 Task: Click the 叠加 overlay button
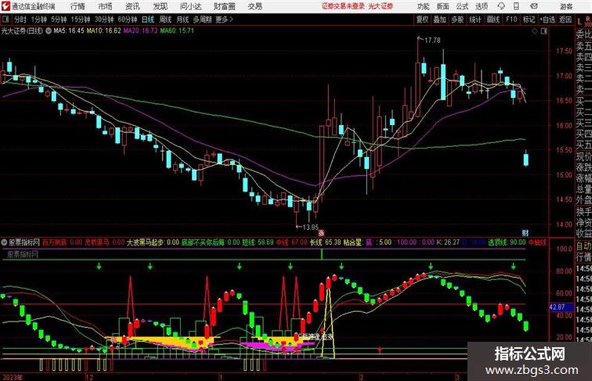[x=440, y=19]
